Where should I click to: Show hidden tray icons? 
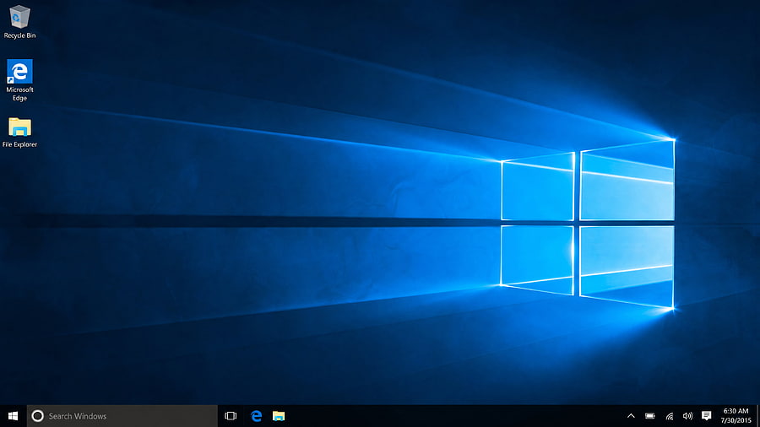[631, 416]
